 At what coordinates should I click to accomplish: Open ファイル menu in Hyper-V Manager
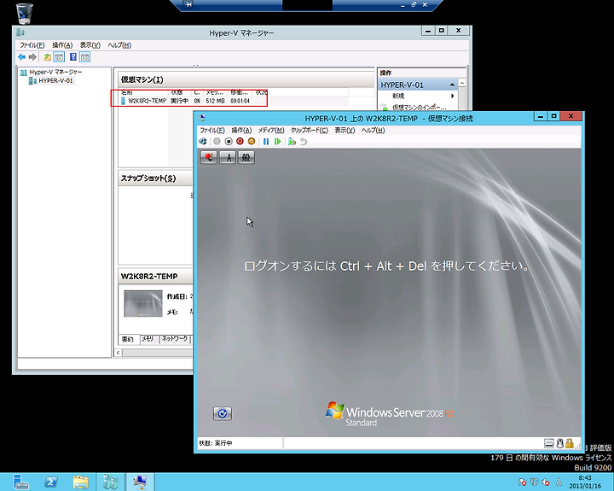32,45
